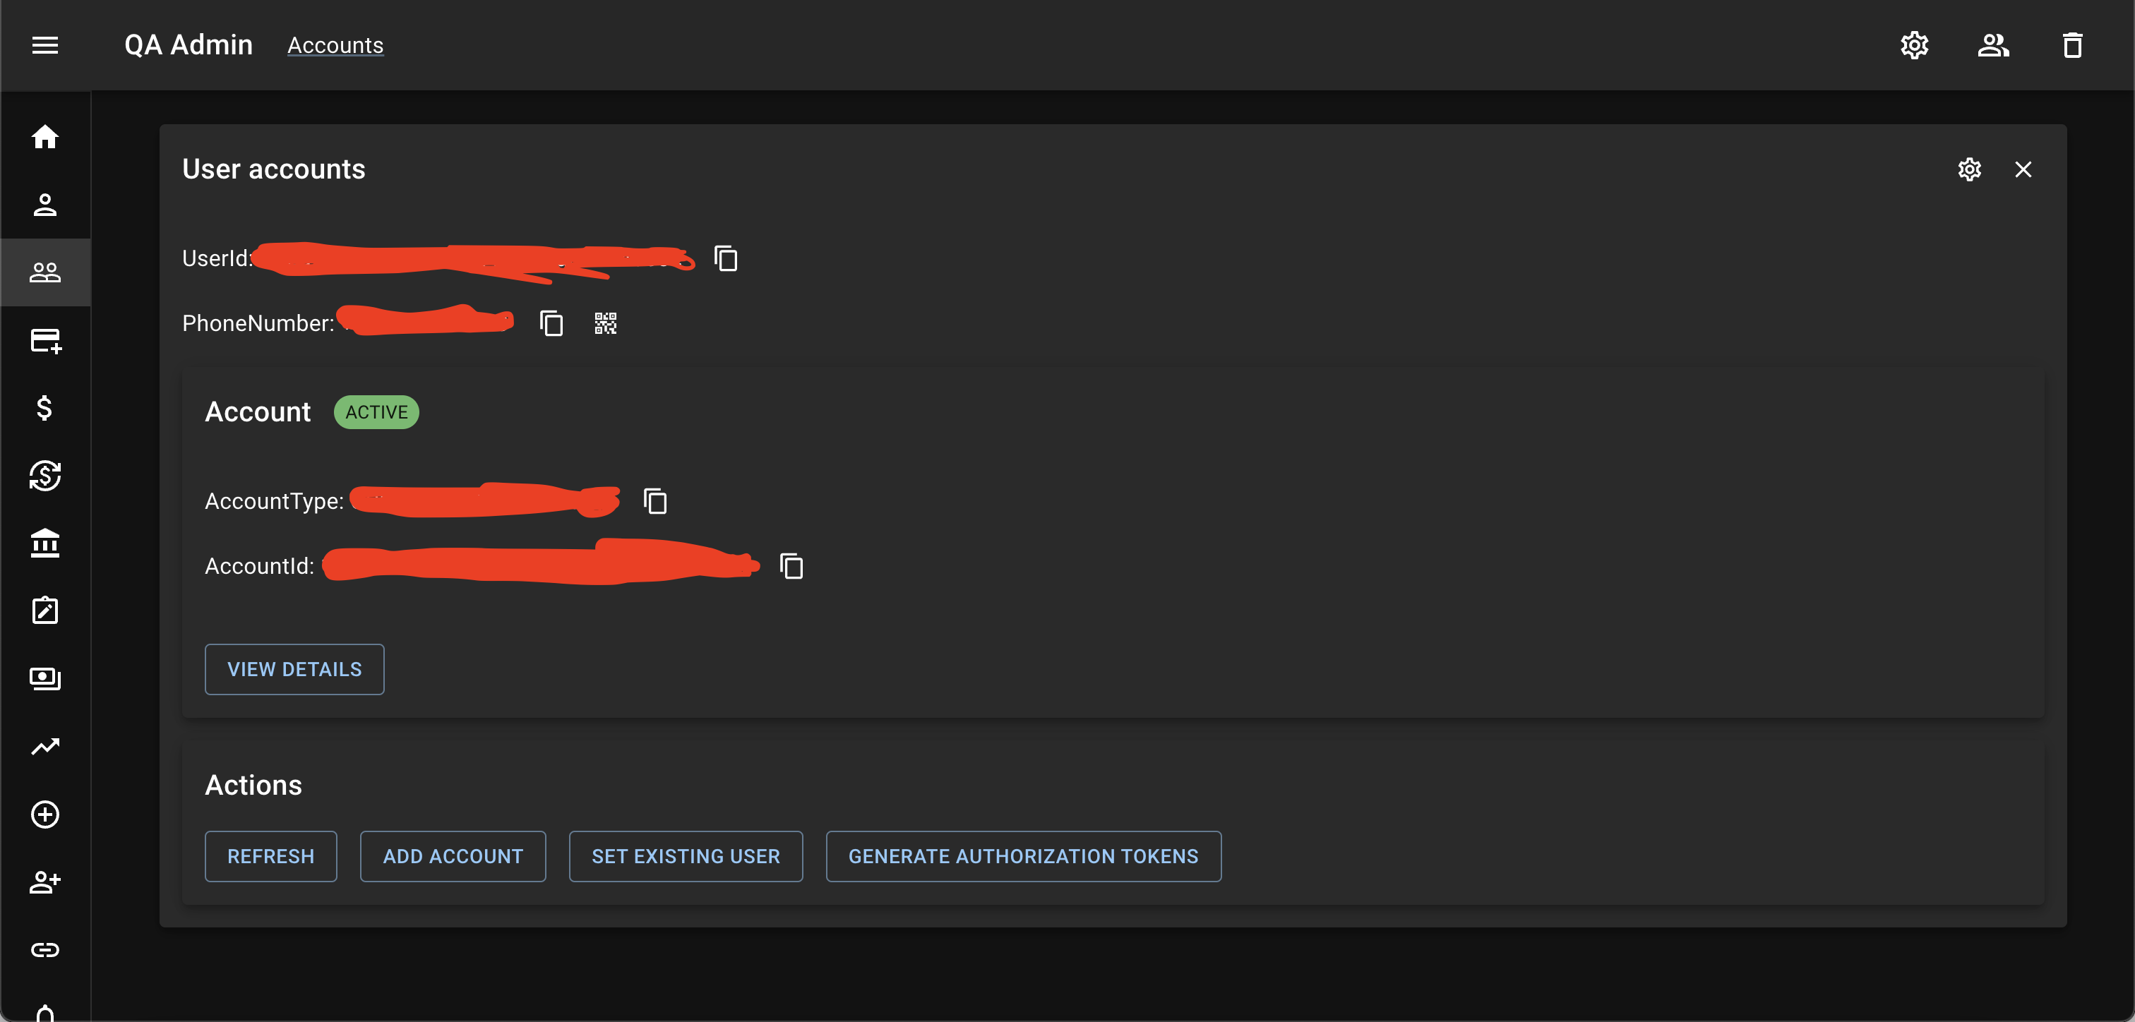Click the clipboard/tasks icon in sidebar
This screenshot has height=1022, width=2135.
pos(45,610)
